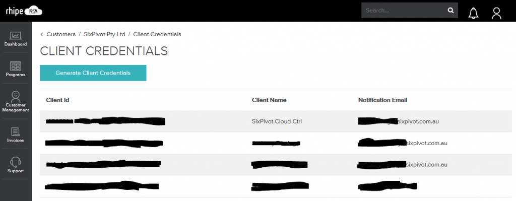Select Client Credentials breadcrumb item

click(157, 34)
